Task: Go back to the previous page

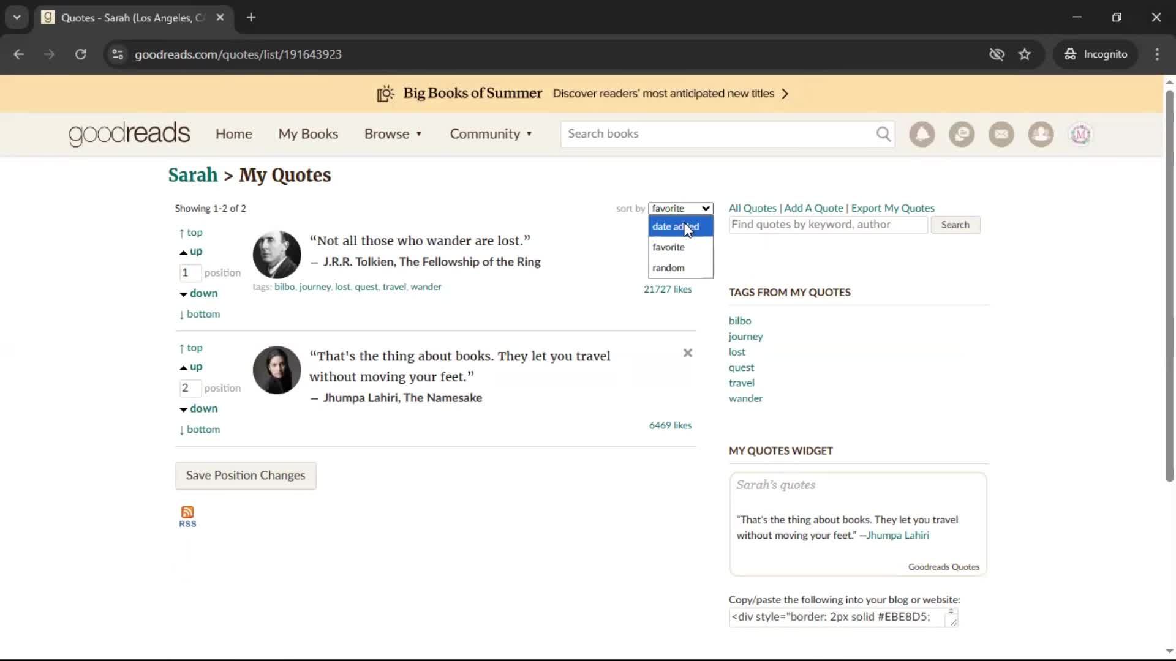Action: 19,54
